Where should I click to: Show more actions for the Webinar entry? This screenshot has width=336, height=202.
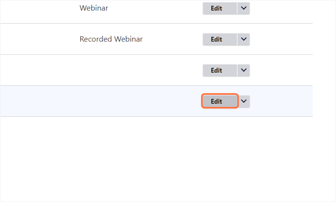tap(244, 8)
